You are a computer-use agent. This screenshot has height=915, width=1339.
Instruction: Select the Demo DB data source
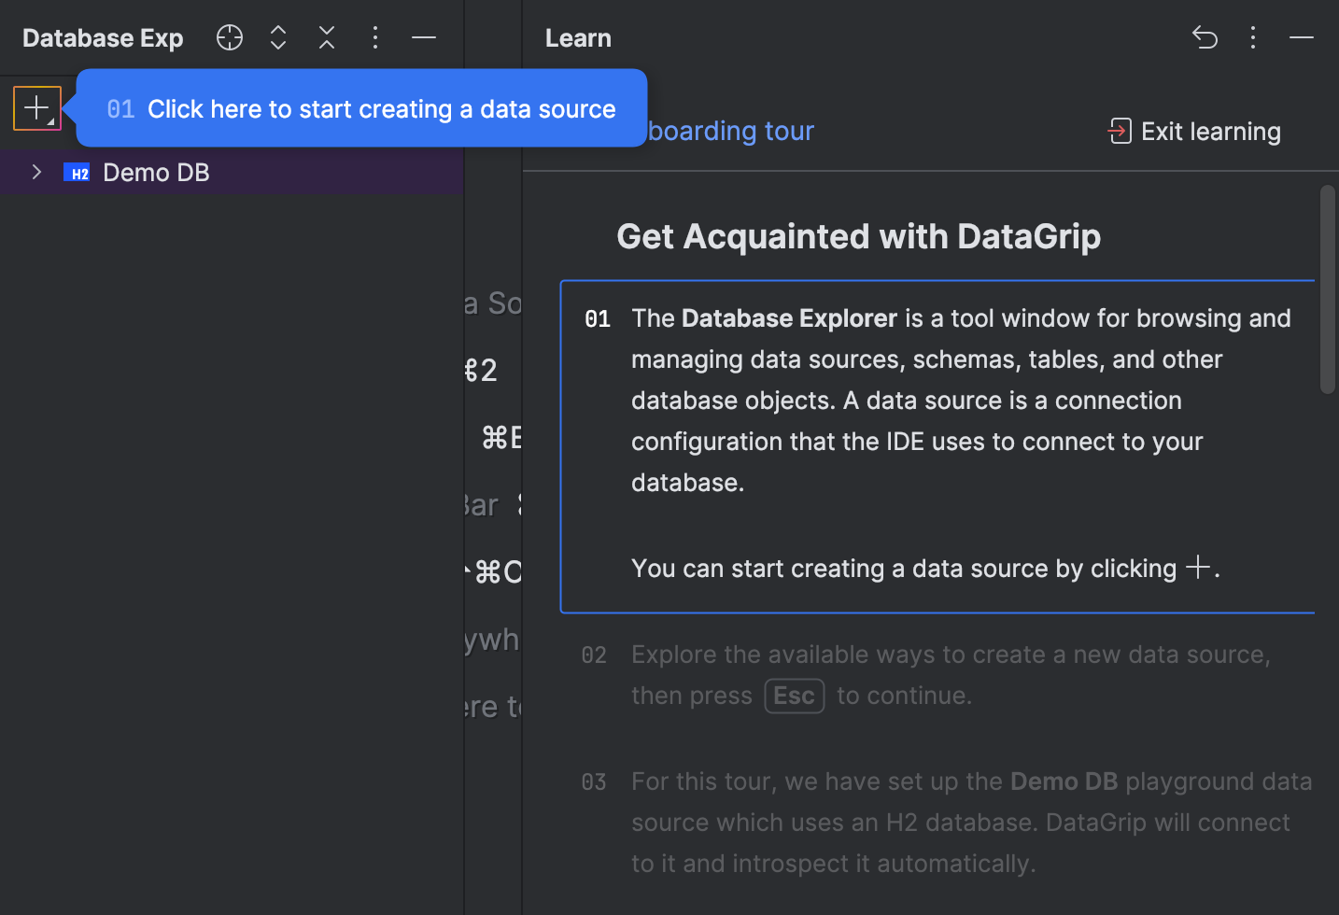click(232, 172)
